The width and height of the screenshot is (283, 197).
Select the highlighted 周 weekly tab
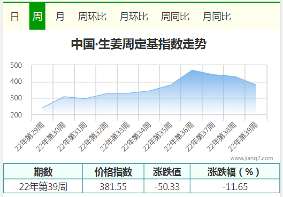(37, 17)
